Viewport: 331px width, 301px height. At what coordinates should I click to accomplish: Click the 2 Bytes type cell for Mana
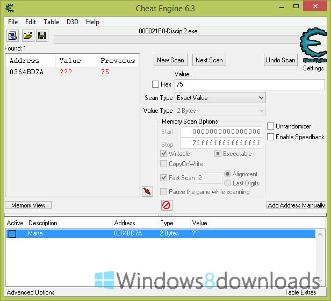pos(169,233)
